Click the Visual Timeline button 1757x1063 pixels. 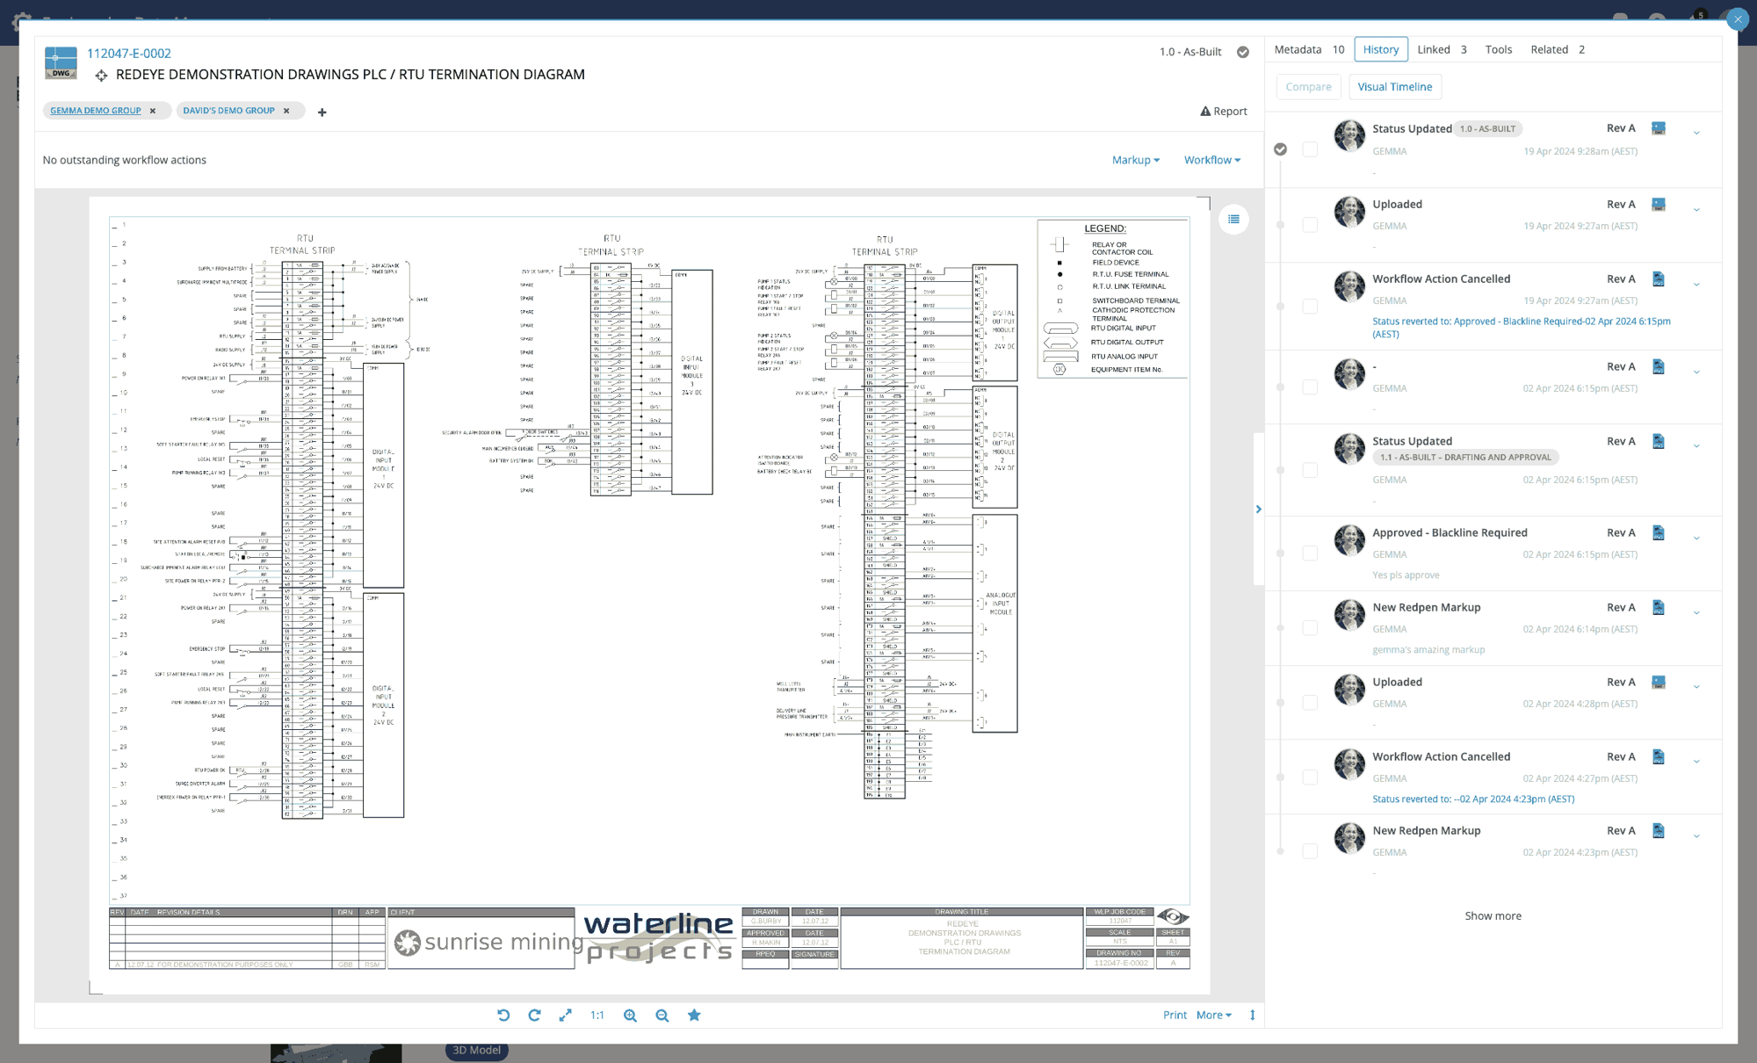pos(1394,87)
